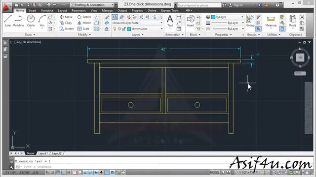
Task: Open the Layer Properties manager icon
Action: pyautogui.click(x=115, y=17)
